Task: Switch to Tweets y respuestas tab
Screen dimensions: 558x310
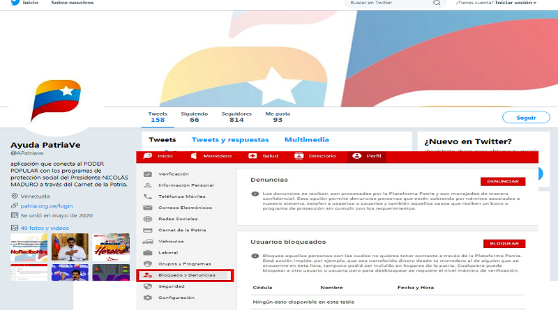Action: point(230,140)
